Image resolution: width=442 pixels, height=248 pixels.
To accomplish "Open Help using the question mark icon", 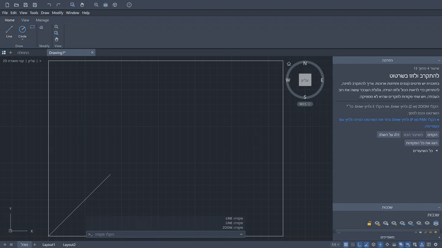I will tap(129, 5).
